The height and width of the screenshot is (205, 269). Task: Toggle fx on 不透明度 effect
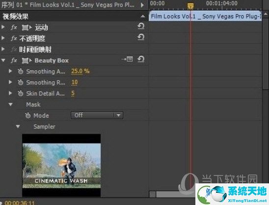coord(14,38)
